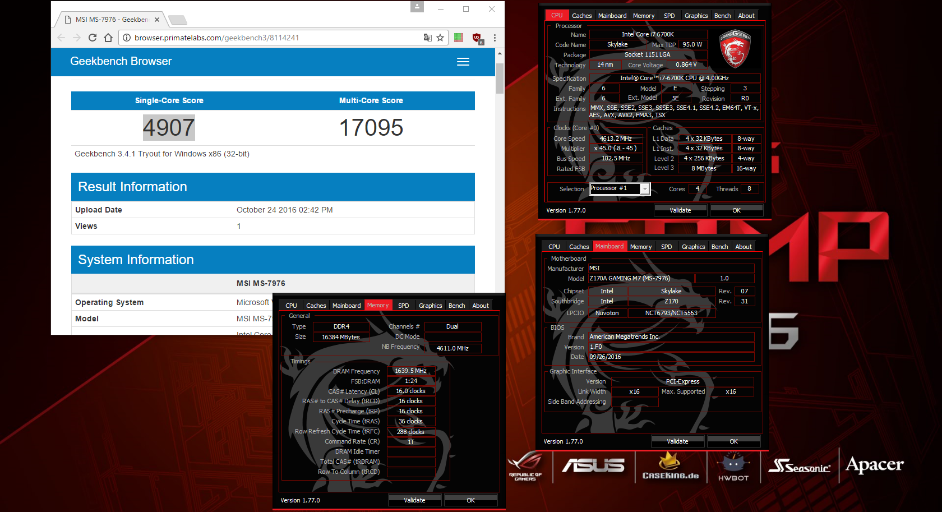Open Geekbench Browser hamburger menu
Image resolution: width=942 pixels, height=512 pixels.
click(463, 62)
